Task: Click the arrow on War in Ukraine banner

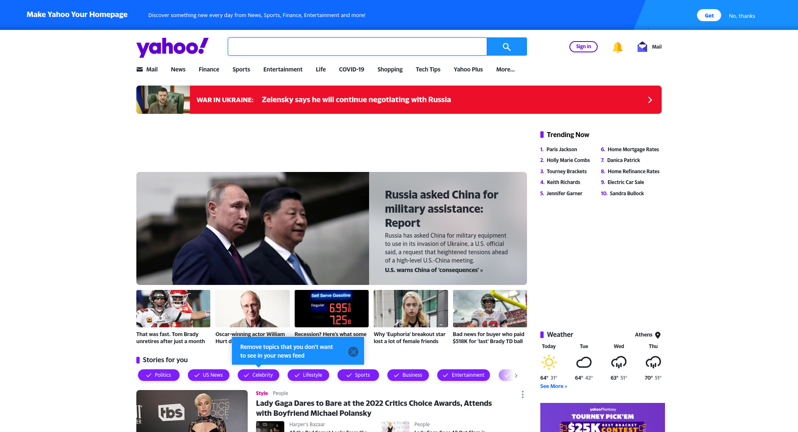Action: 650,100
